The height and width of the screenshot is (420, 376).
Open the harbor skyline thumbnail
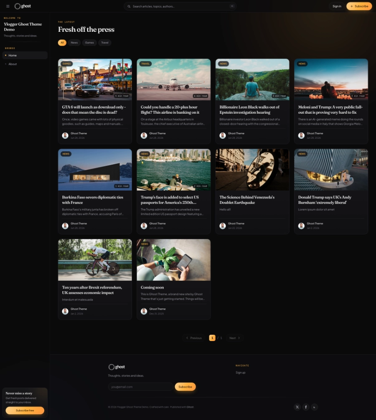[174, 170]
